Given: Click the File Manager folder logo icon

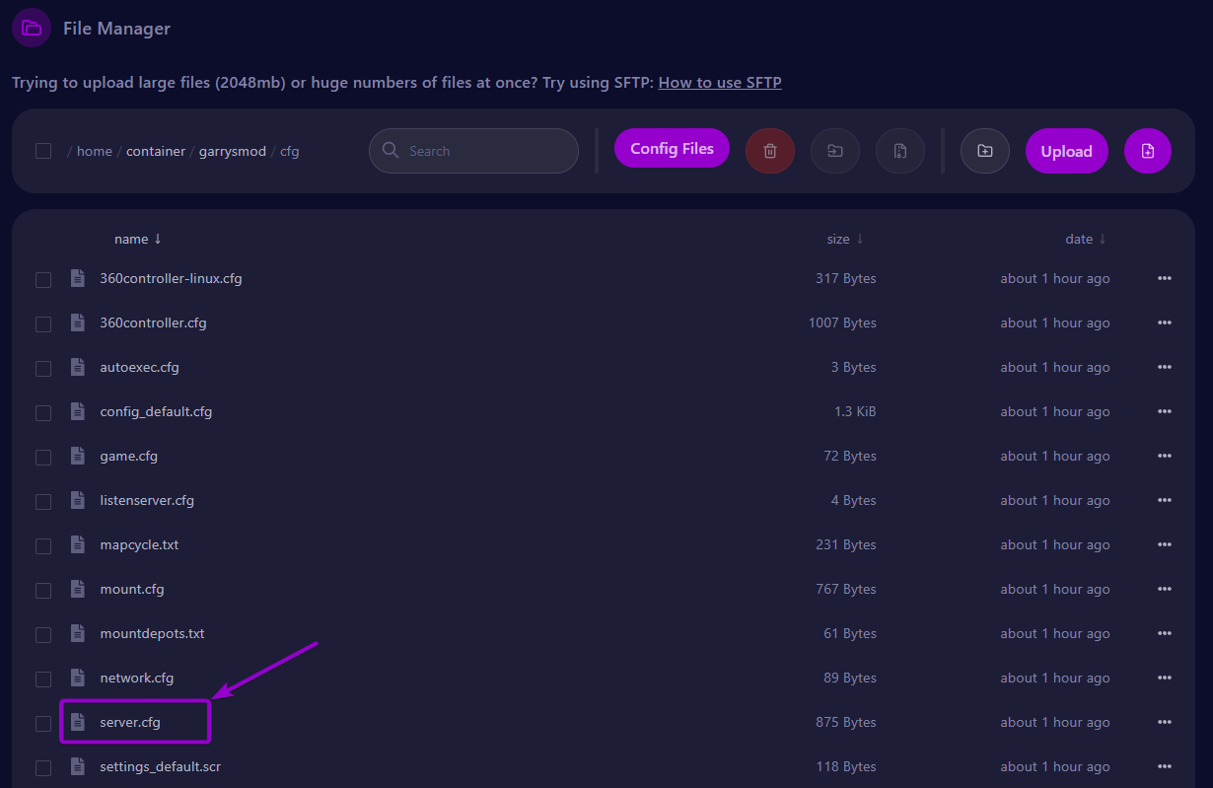Looking at the screenshot, I should [x=32, y=28].
